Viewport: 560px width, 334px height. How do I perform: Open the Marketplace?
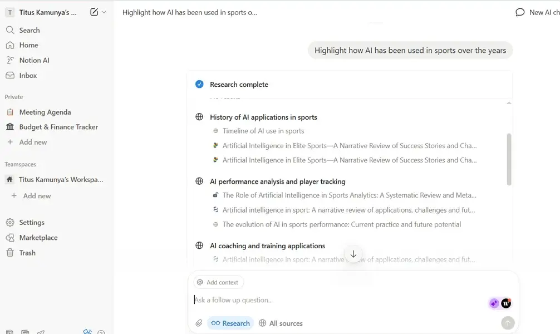coord(38,238)
